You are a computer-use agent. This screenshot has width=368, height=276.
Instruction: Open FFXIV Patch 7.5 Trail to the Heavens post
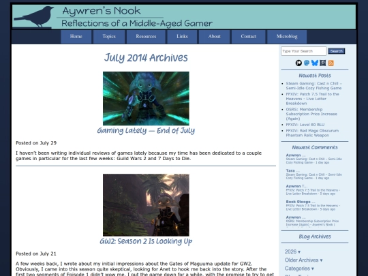point(312,99)
